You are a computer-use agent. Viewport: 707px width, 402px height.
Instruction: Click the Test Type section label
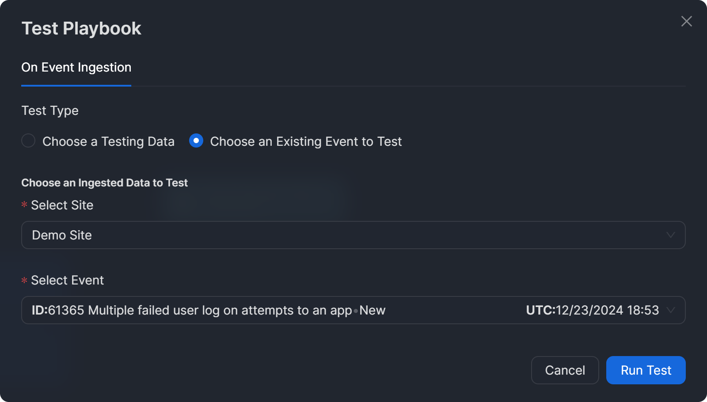50,110
